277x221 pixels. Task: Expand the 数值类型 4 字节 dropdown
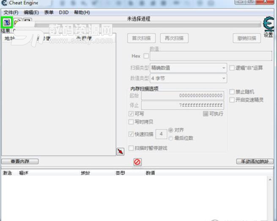(x=188, y=78)
